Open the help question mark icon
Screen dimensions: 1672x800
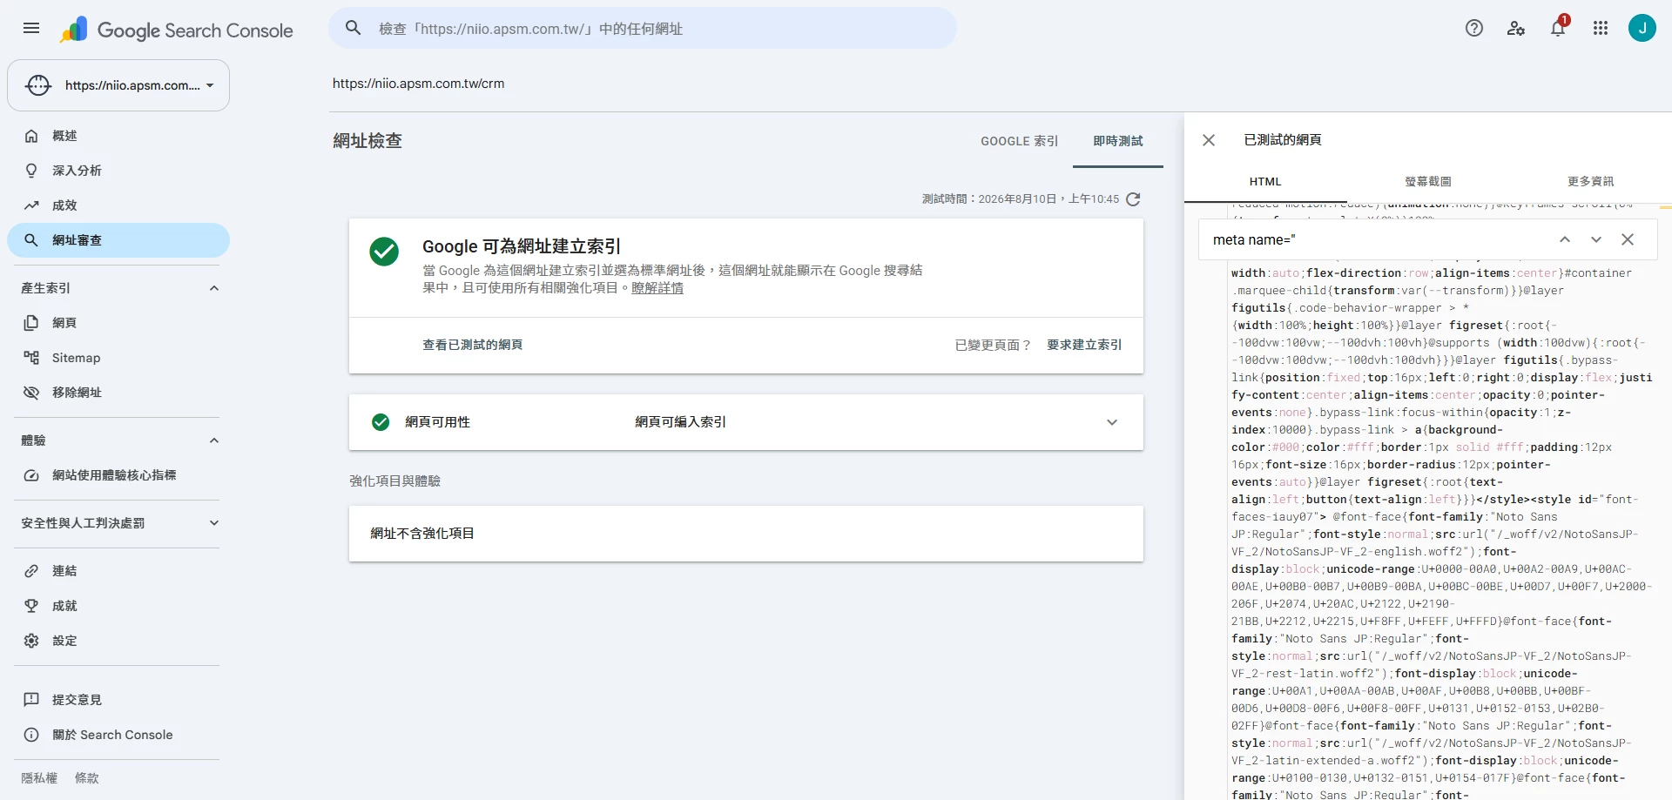point(1474,28)
